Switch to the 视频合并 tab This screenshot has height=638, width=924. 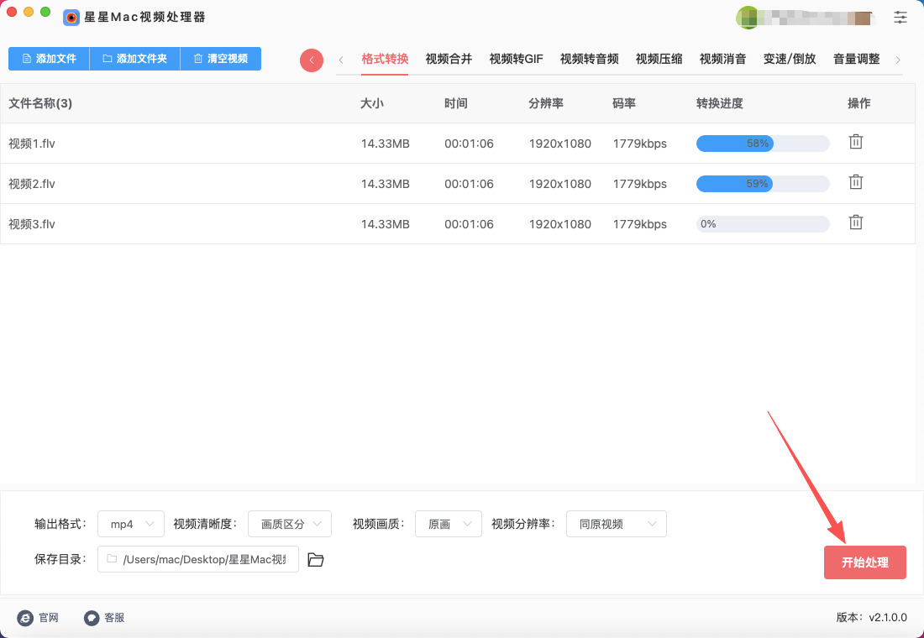click(x=449, y=59)
